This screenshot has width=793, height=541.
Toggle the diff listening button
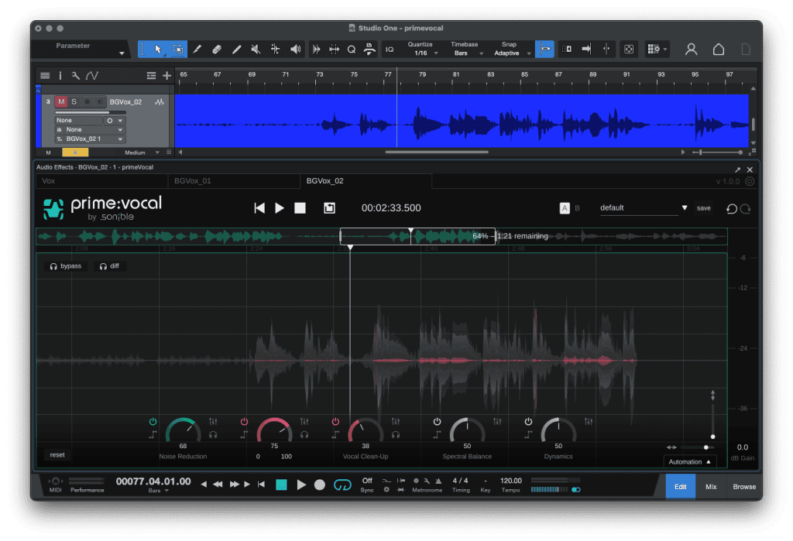tap(109, 266)
